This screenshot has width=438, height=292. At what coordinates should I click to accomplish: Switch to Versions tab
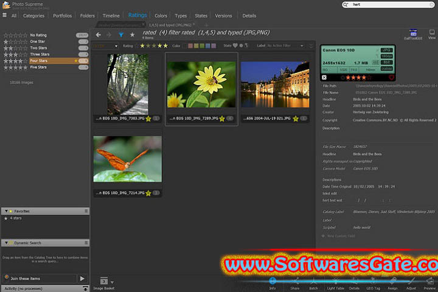tap(223, 16)
